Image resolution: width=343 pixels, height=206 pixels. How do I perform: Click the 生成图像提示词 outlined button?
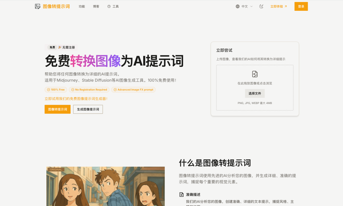click(88, 109)
